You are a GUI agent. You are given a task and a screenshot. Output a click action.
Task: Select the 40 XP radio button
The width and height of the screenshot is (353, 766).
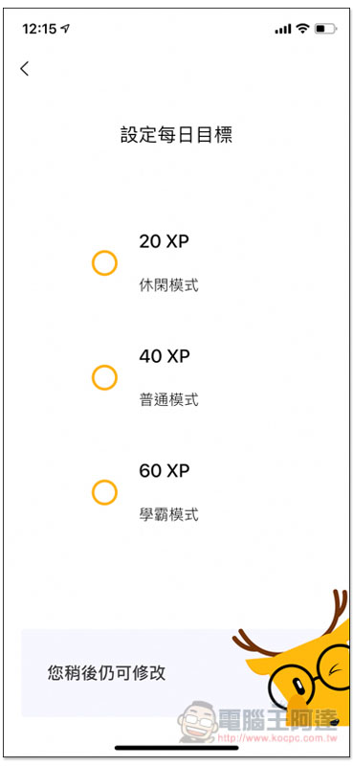tap(104, 377)
